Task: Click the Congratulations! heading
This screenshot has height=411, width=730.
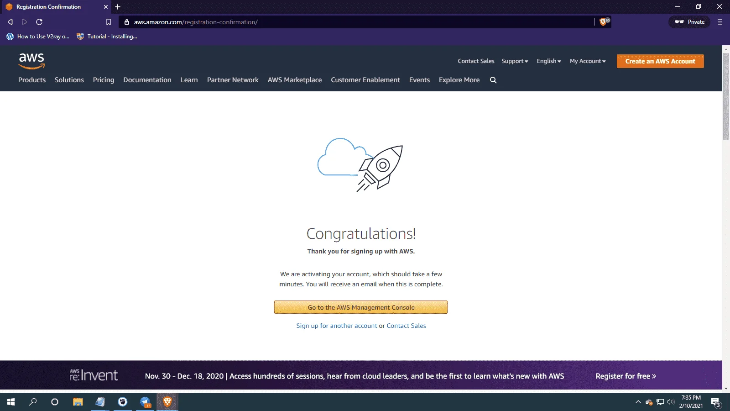Action: 361,234
